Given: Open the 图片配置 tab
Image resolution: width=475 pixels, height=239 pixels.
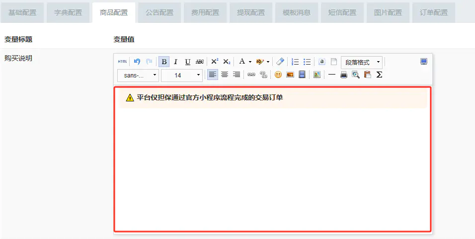Looking at the screenshot, I should (388, 13).
